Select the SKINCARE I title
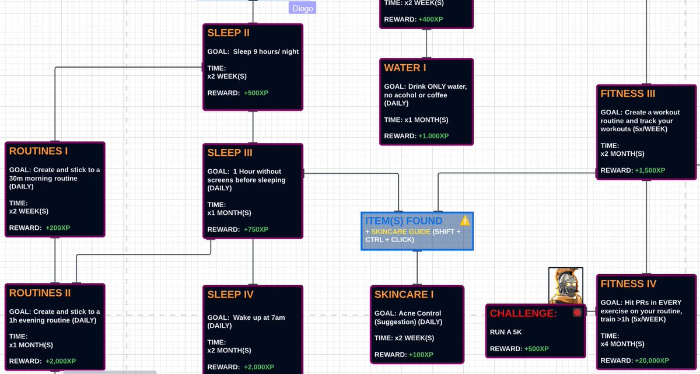This screenshot has height=374, width=700. [404, 295]
